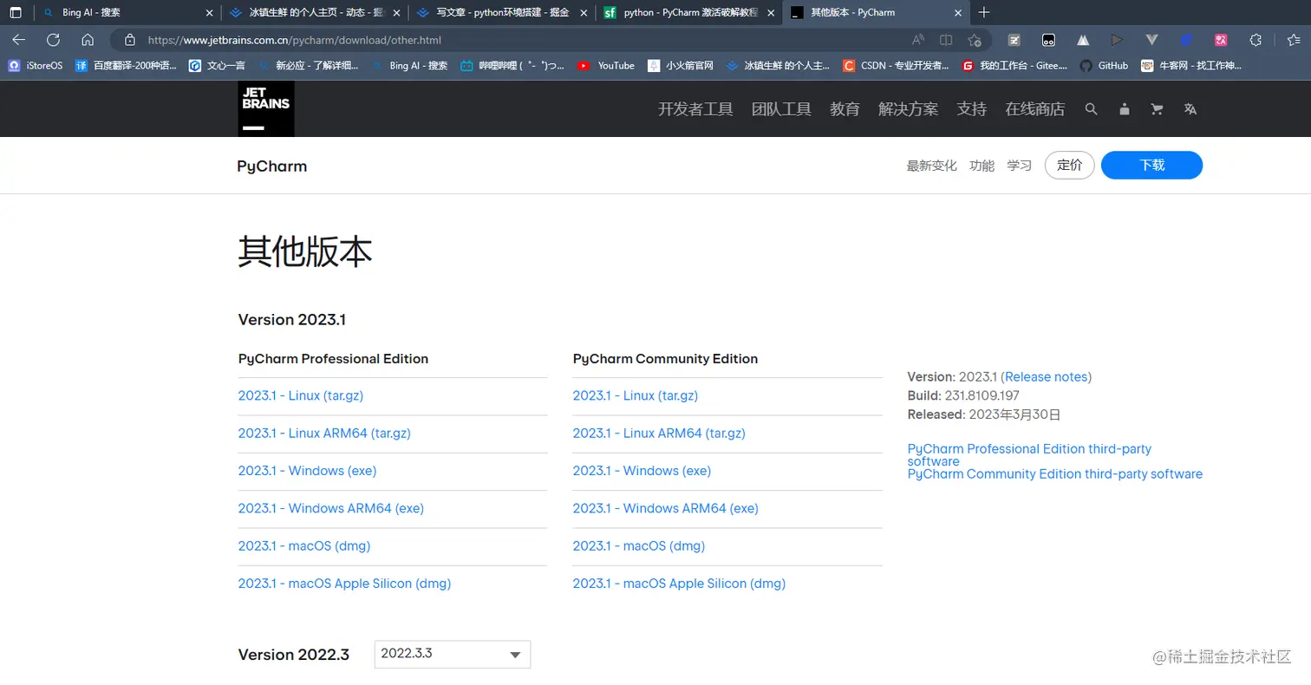Viewport: 1311px width, 685px height.
Task: Open the YouTube bookmark
Action: 605,65
